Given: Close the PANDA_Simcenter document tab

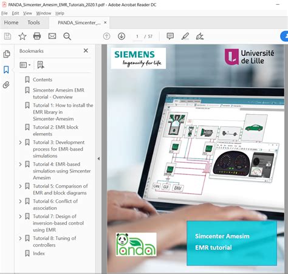Looking at the screenshot, I should point(105,22).
